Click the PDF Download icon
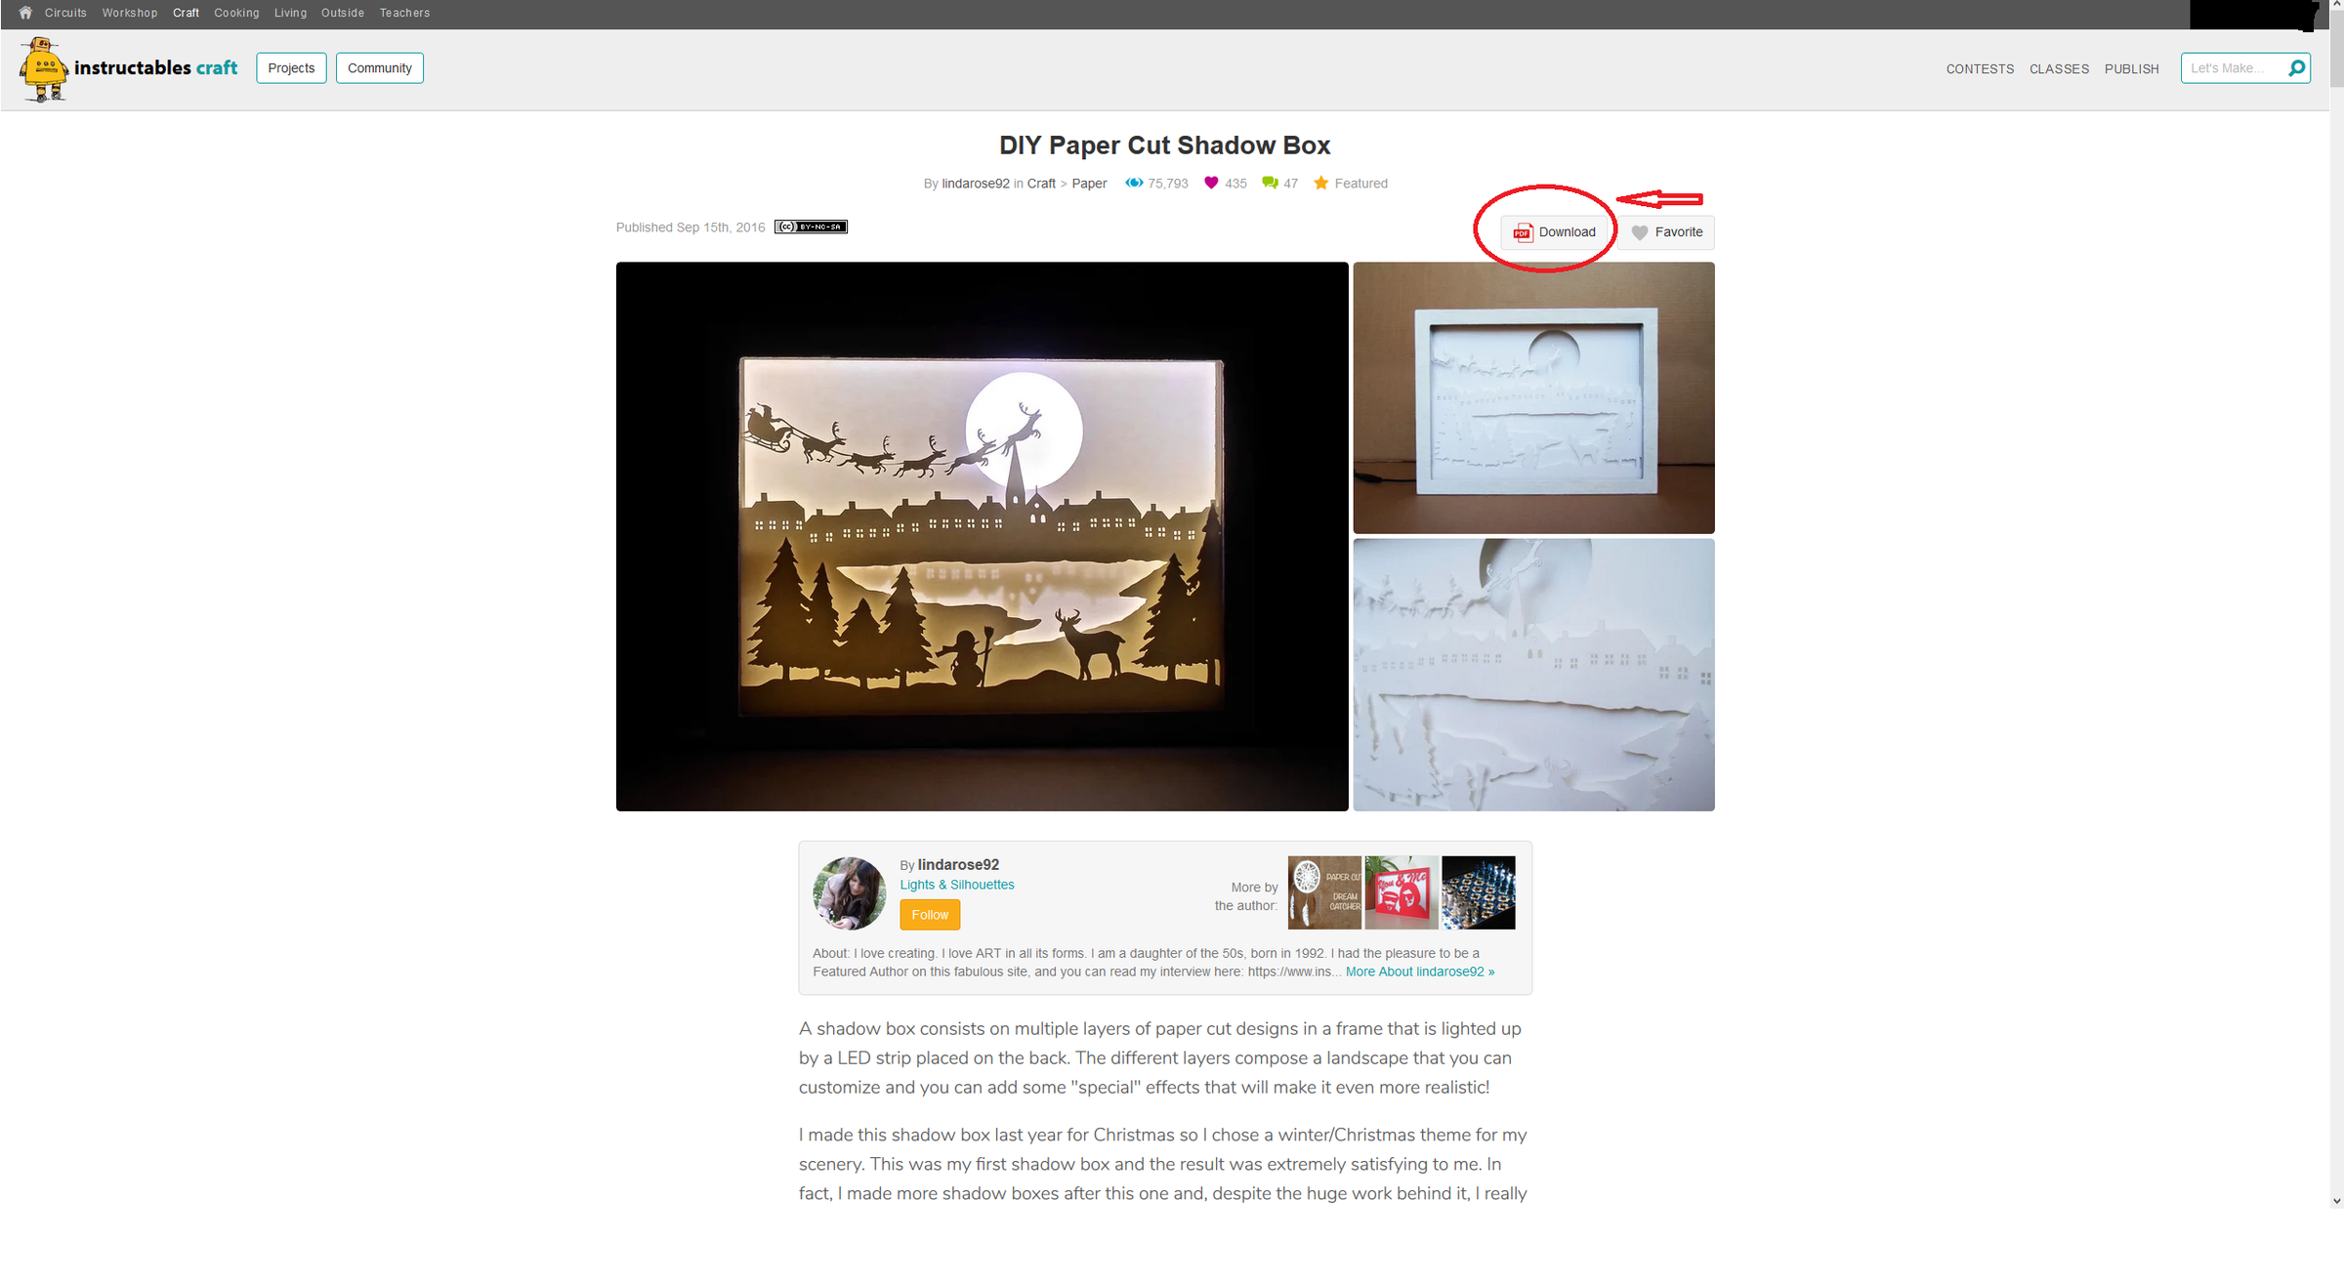Image resolution: width=2344 pixels, height=1282 pixels. tap(1522, 232)
